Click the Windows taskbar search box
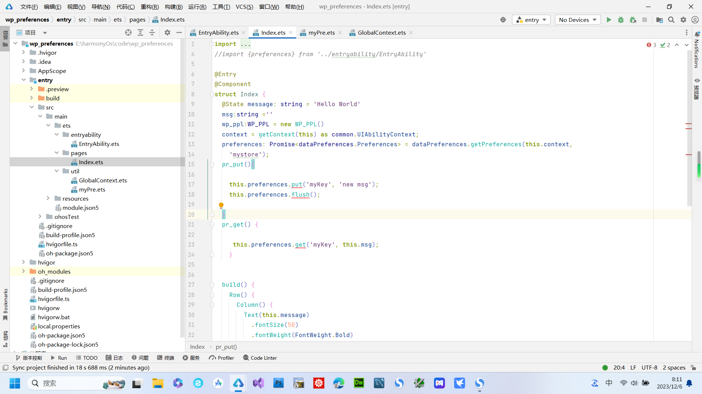 click(77, 383)
